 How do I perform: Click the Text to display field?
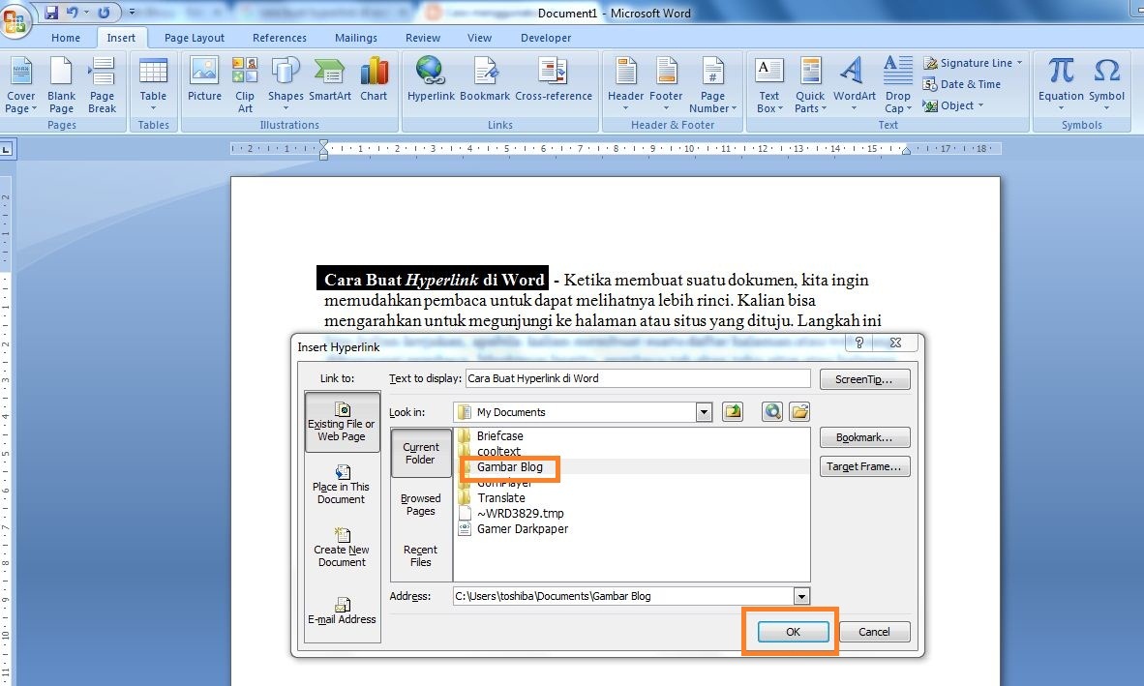(x=638, y=378)
